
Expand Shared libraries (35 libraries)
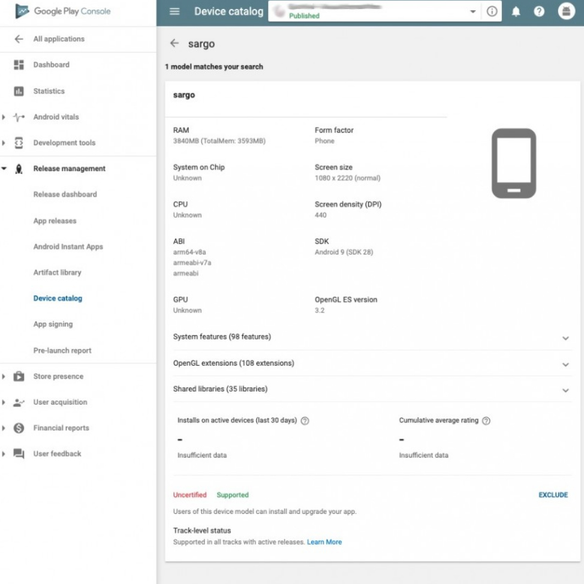click(x=565, y=390)
